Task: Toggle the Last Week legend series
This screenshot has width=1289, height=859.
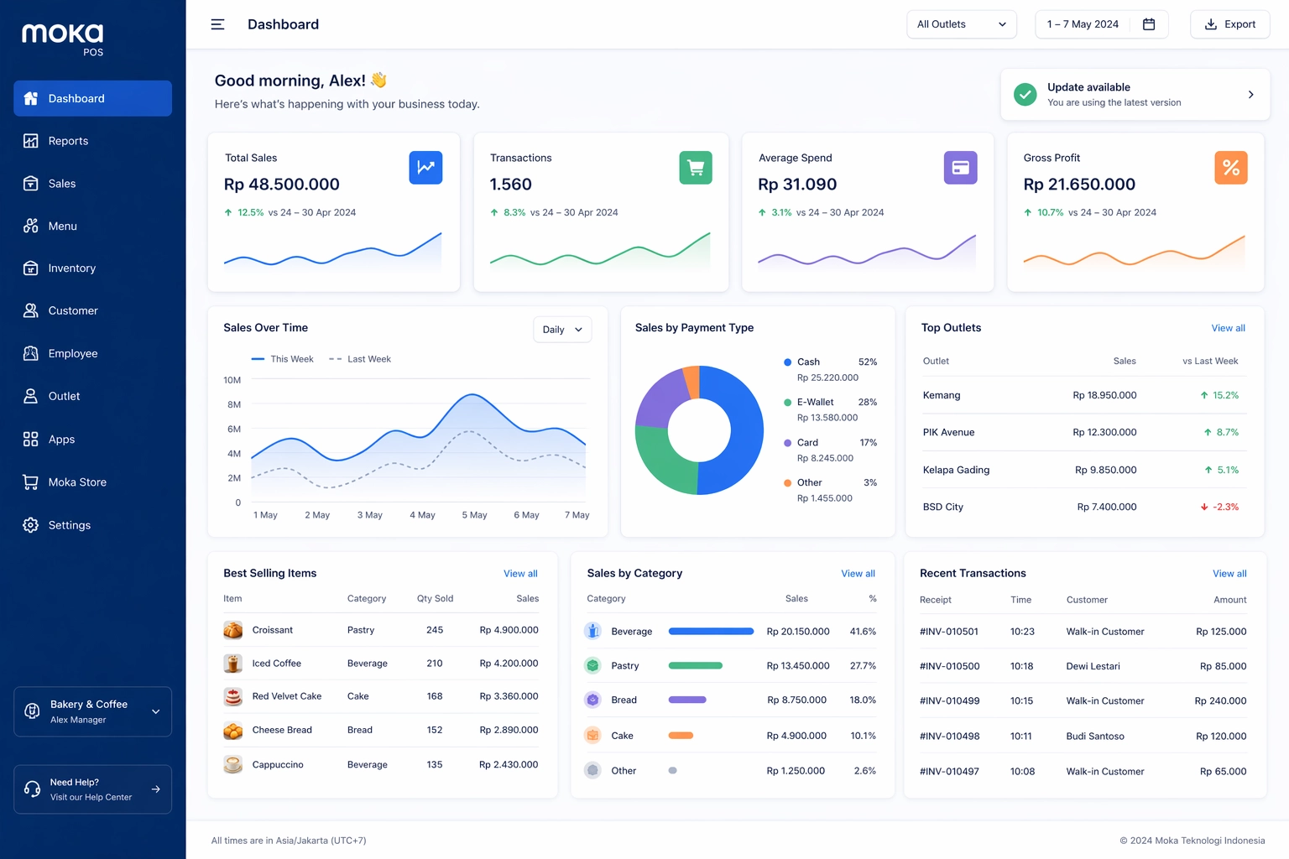Action: click(x=360, y=359)
